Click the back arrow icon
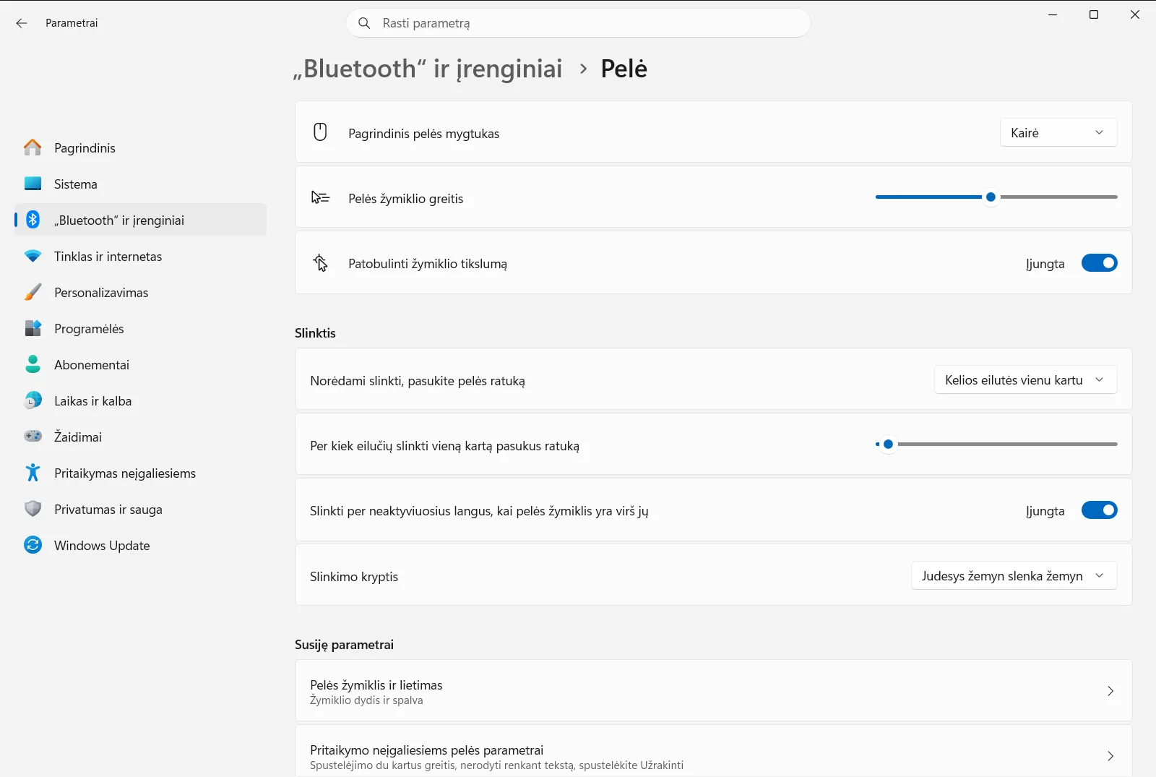 (22, 23)
